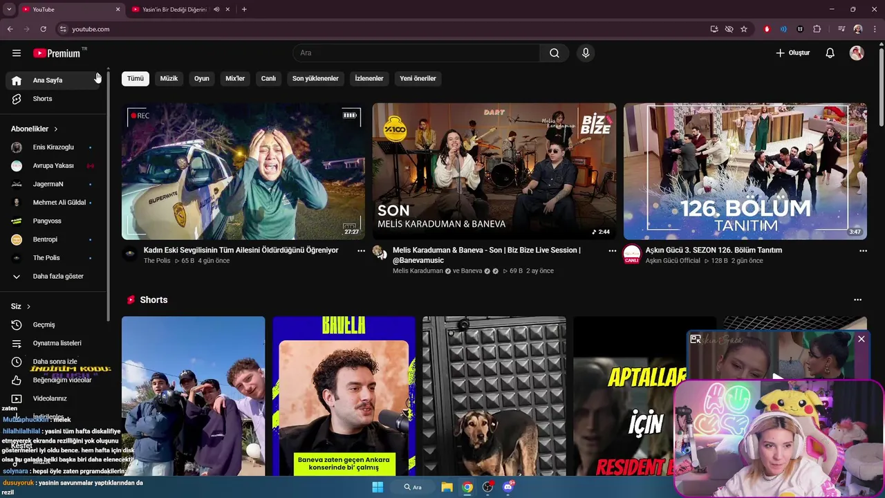Open the notifications bell
885x498 pixels.
click(830, 53)
